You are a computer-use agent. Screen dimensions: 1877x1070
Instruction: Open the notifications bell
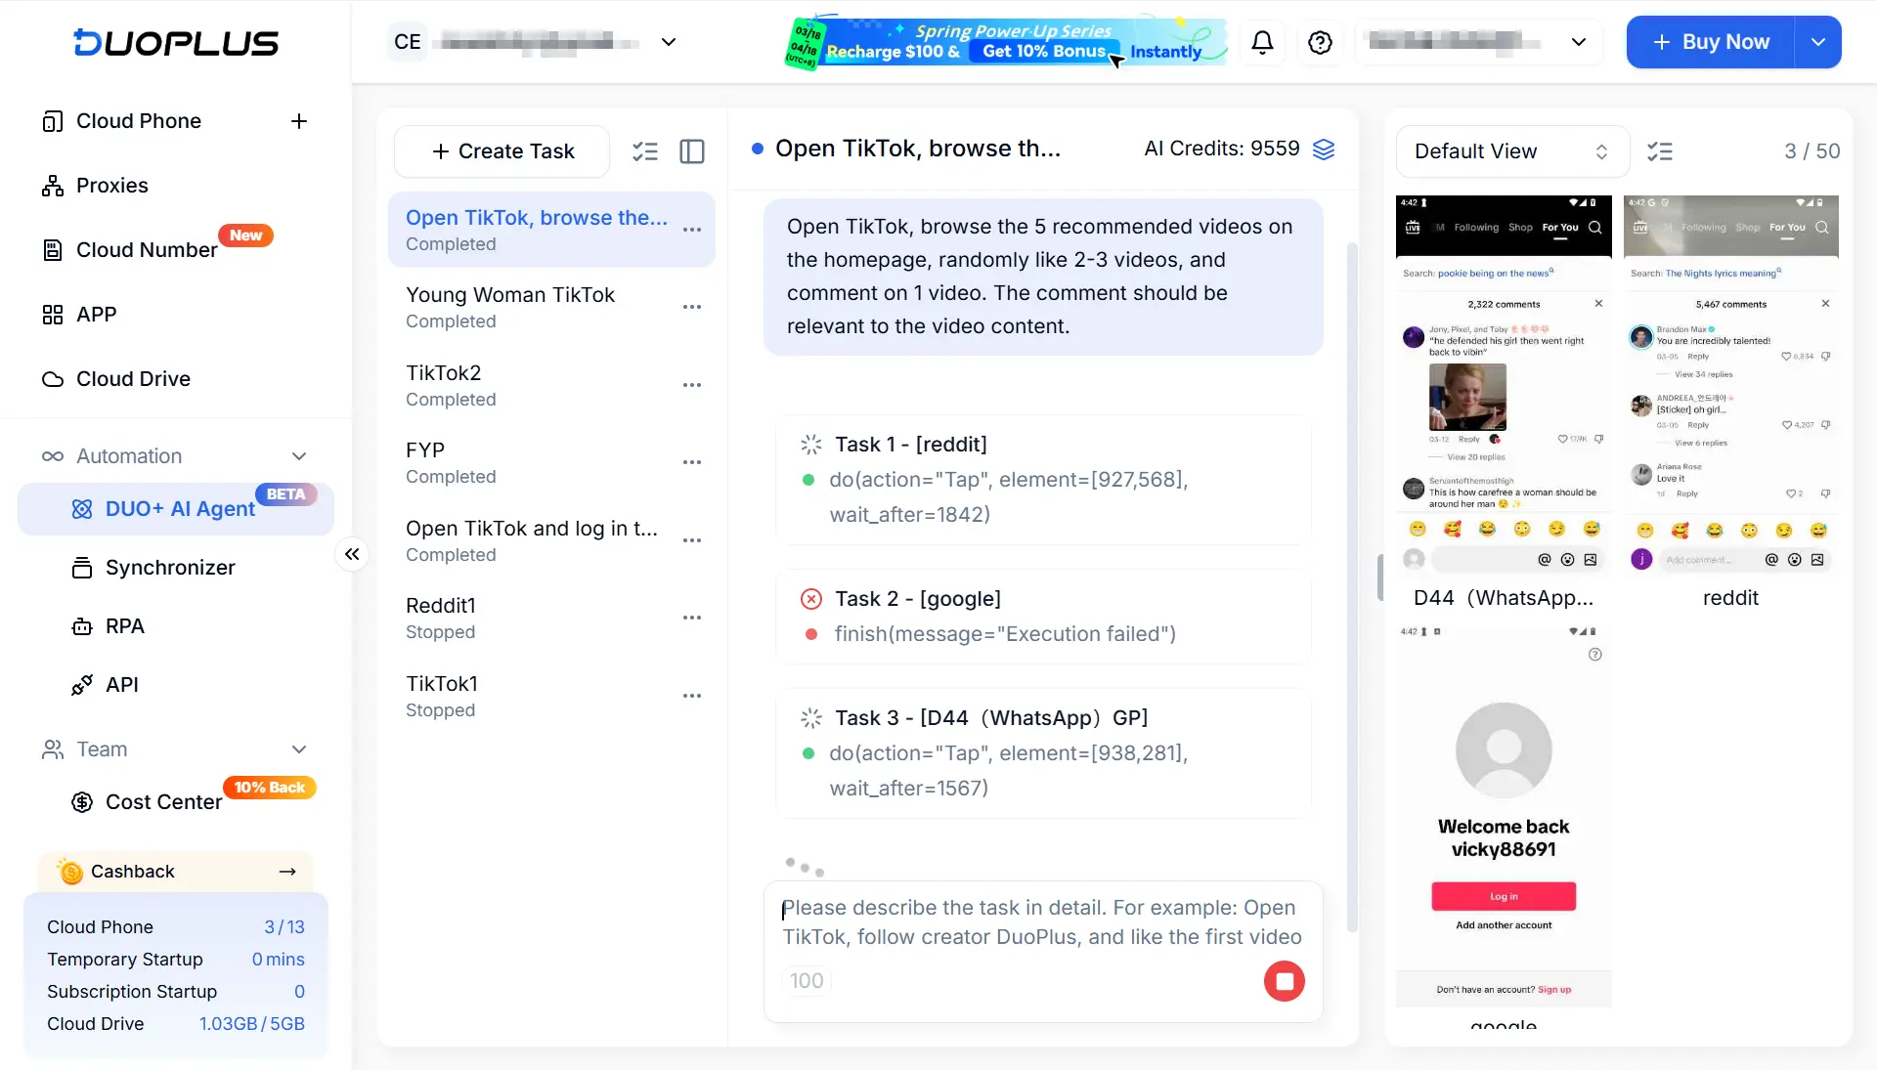[1262, 42]
